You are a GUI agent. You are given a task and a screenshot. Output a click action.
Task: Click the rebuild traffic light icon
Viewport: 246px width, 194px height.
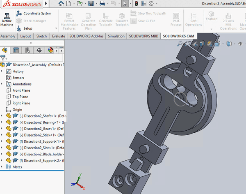(x=136, y=4)
